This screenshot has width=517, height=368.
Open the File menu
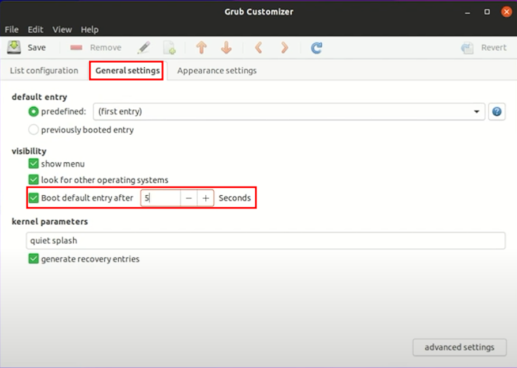[x=12, y=29]
